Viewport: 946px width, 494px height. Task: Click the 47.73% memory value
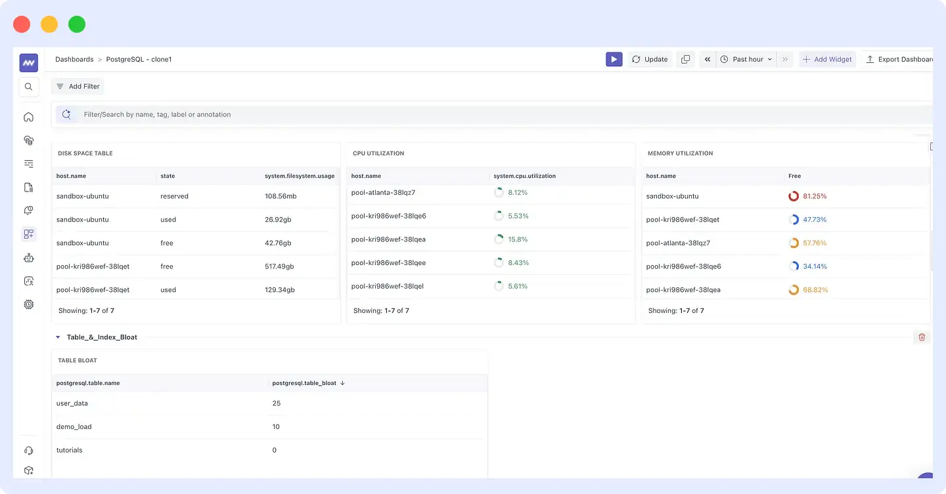pyautogui.click(x=815, y=220)
